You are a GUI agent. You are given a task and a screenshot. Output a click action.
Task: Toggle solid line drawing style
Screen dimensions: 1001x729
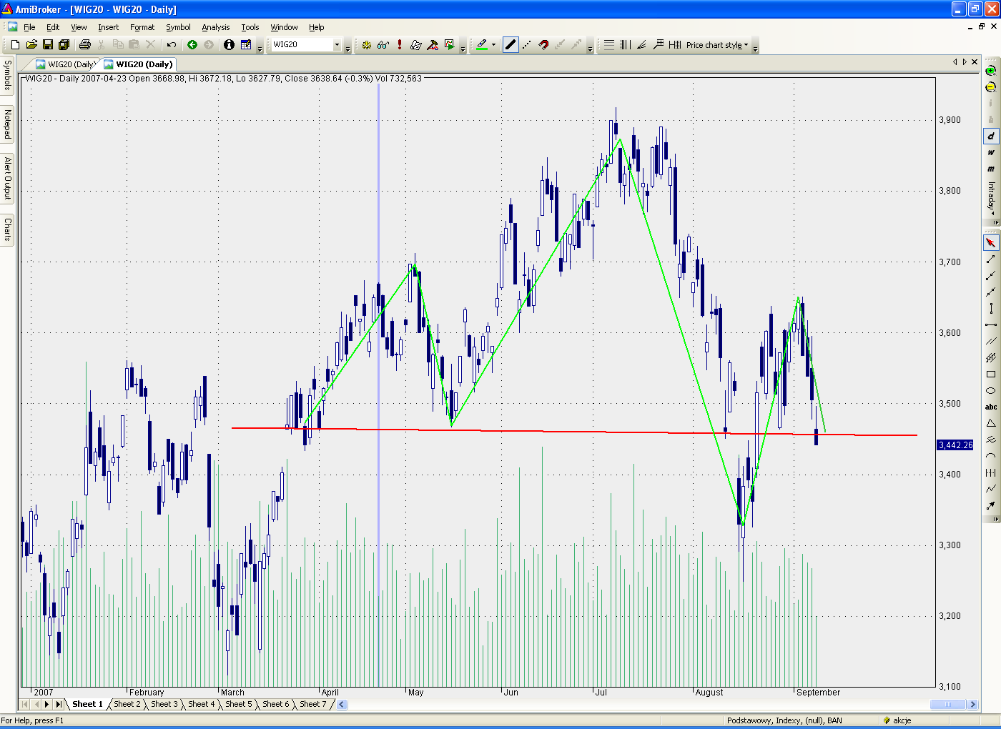[x=511, y=45]
